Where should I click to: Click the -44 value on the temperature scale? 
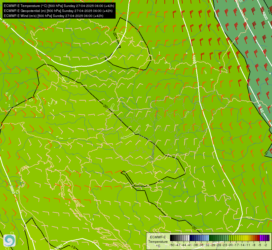tap(184, 245)
